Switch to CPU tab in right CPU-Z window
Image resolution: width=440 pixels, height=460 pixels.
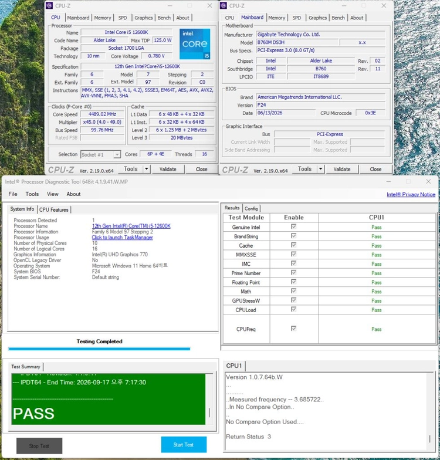[229, 18]
